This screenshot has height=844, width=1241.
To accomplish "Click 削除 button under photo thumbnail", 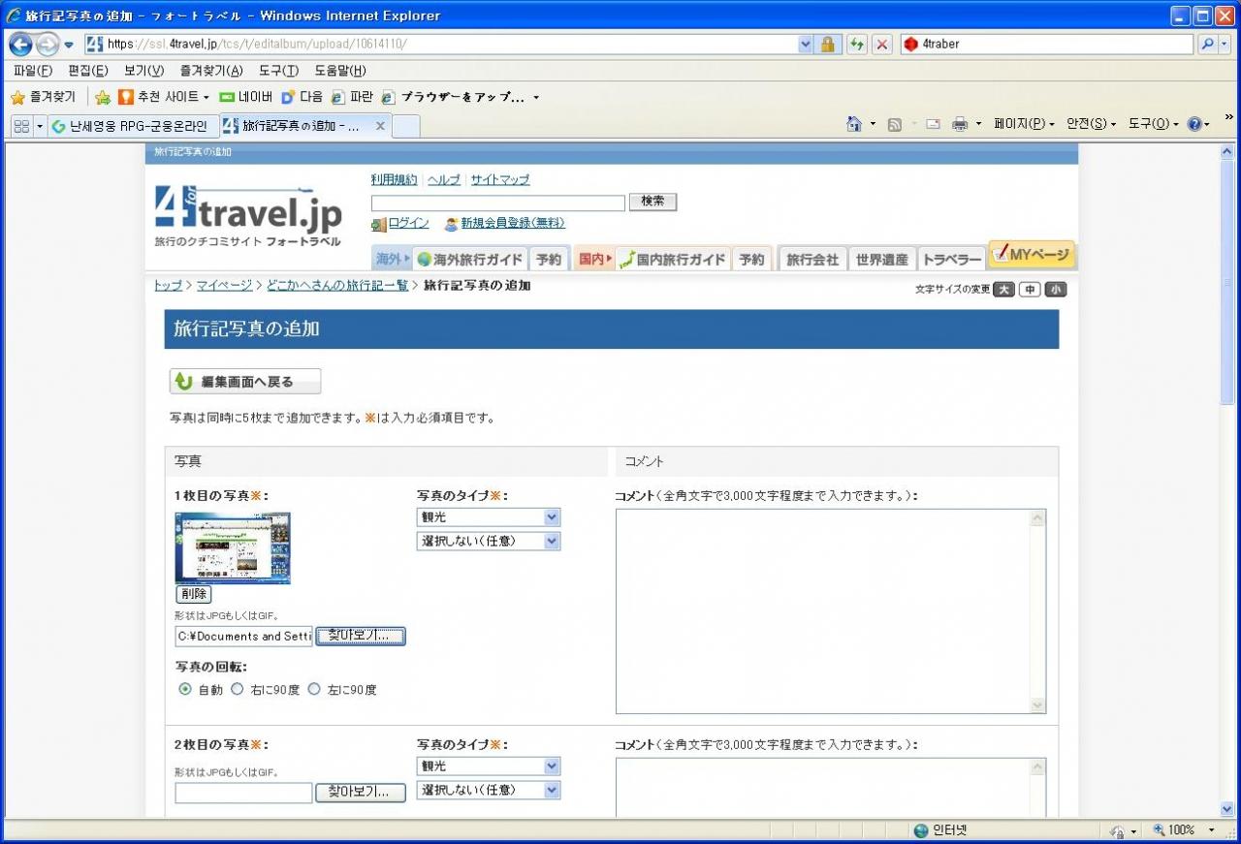I will [x=193, y=594].
